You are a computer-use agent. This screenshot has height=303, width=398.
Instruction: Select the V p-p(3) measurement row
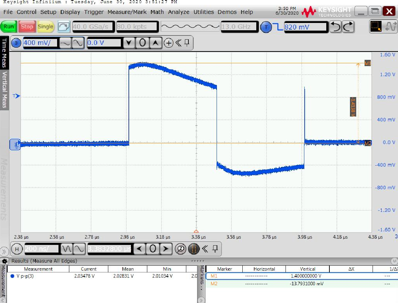pyautogui.click(x=102, y=276)
